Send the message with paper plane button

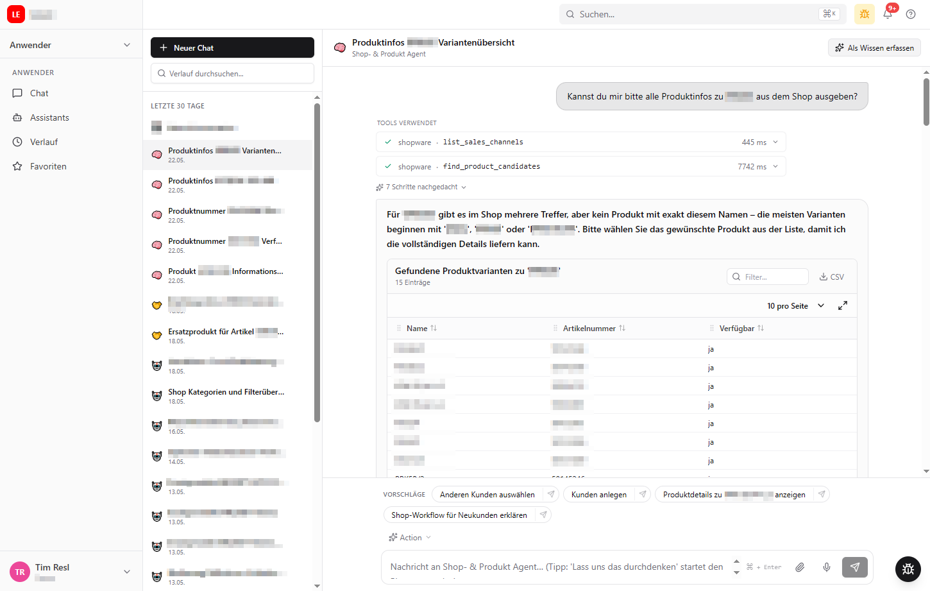pyautogui.click(x=855, y=567)
